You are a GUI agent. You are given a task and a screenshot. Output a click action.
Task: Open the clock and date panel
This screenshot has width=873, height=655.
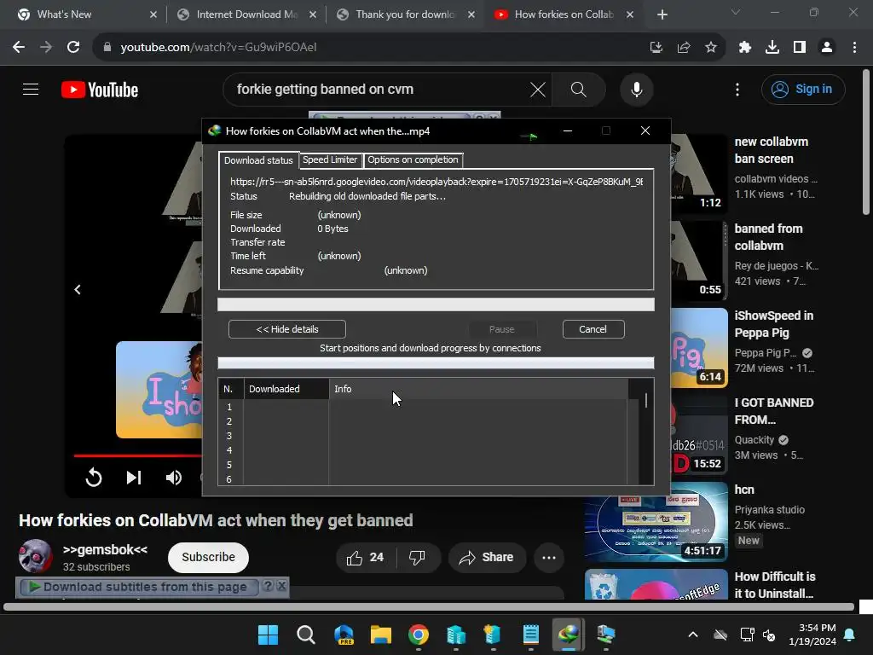[x=812, y=635]
